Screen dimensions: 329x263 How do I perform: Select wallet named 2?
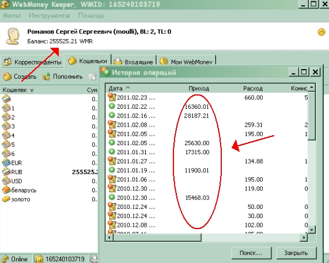point(9,117)
